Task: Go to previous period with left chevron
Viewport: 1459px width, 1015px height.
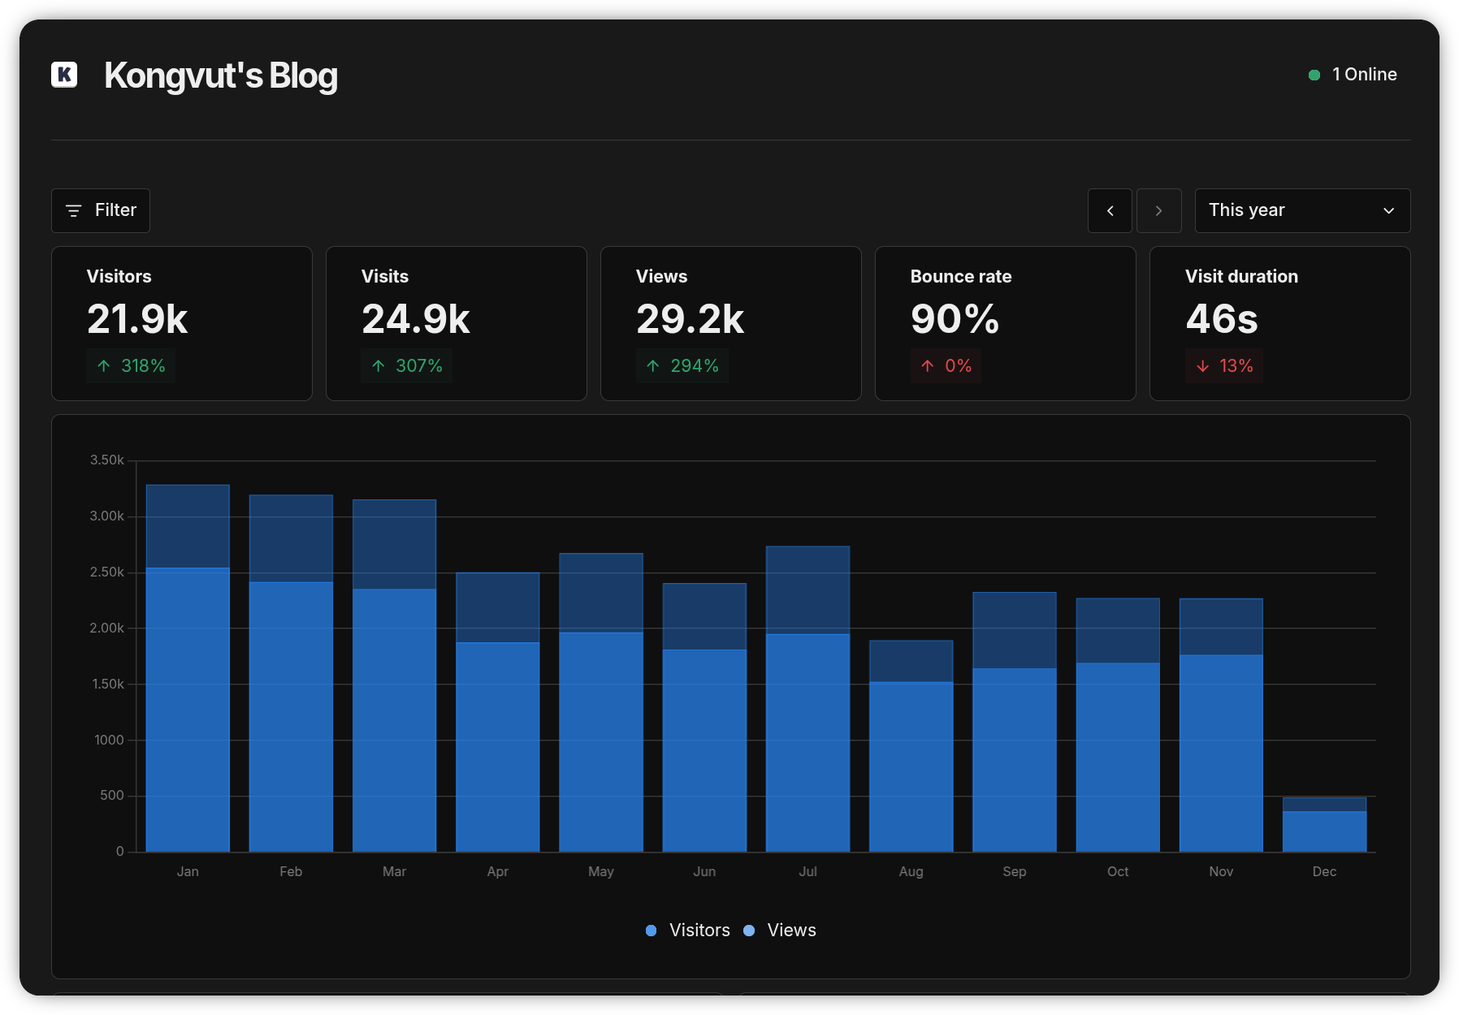Action: click(x=1110, y=210)
